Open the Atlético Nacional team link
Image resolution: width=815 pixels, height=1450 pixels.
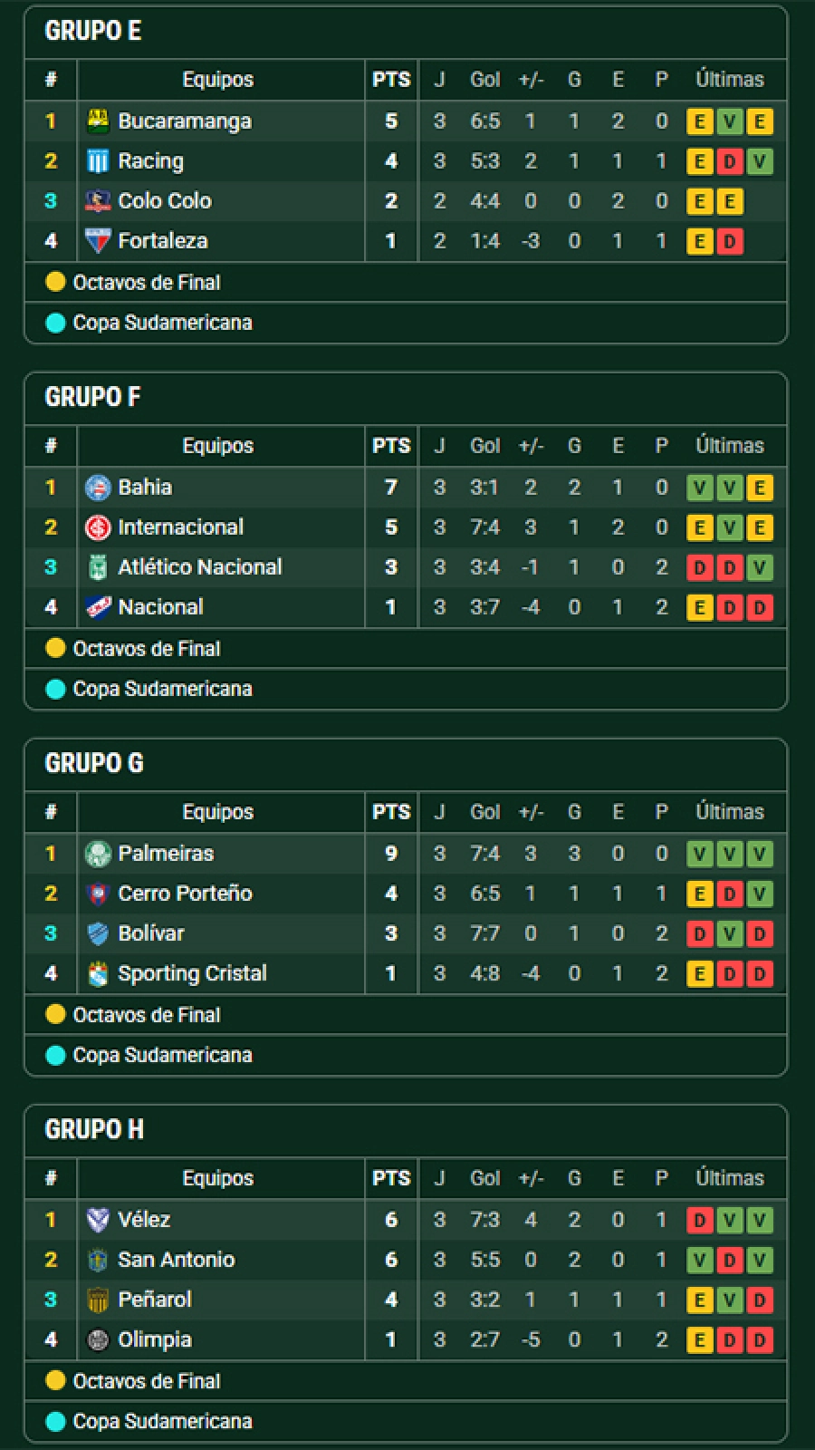200,567
